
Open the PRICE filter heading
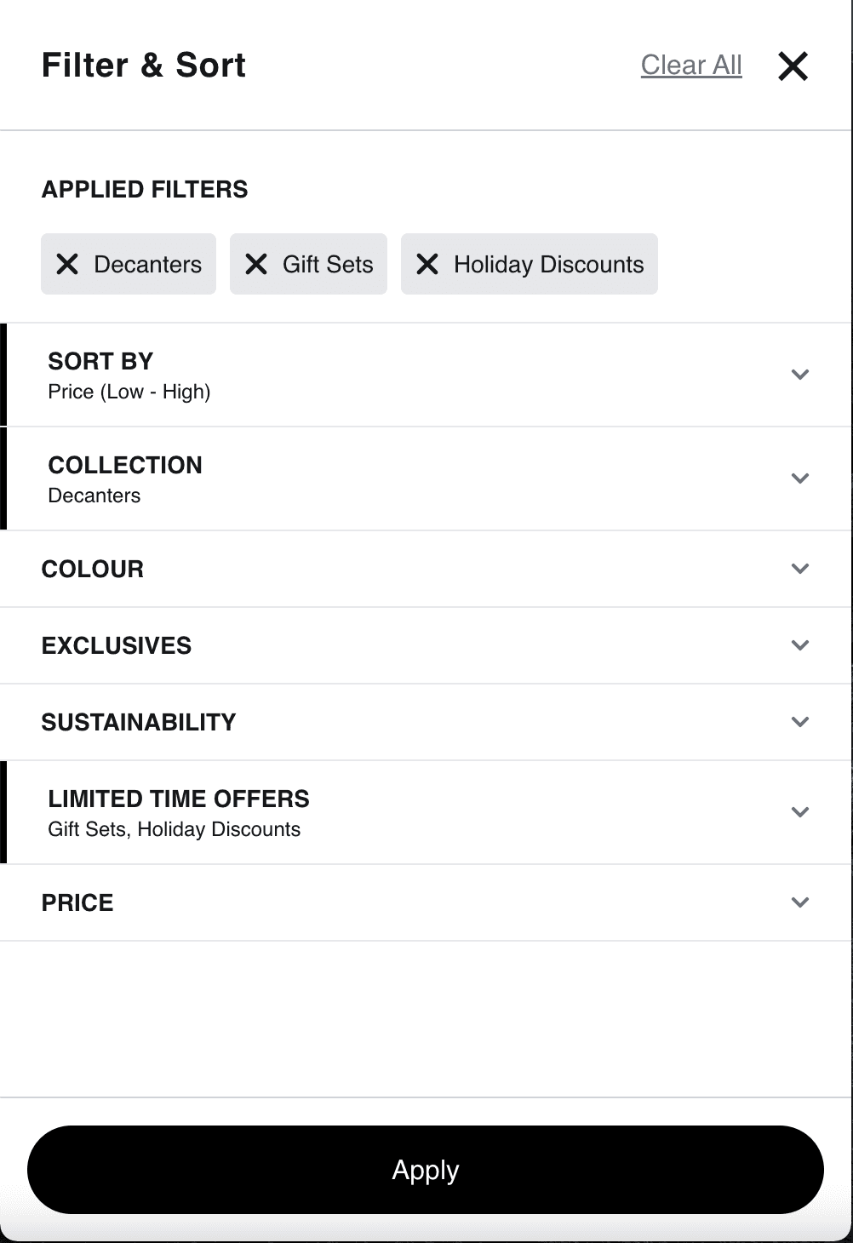[x=77, y=902]
